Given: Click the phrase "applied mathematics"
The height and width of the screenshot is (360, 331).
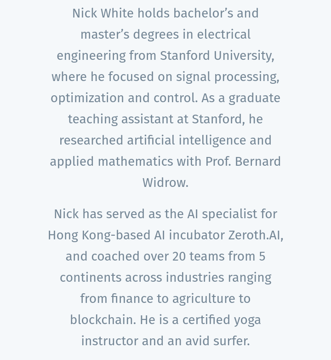Looking at the screenshot, I should 111,162.
